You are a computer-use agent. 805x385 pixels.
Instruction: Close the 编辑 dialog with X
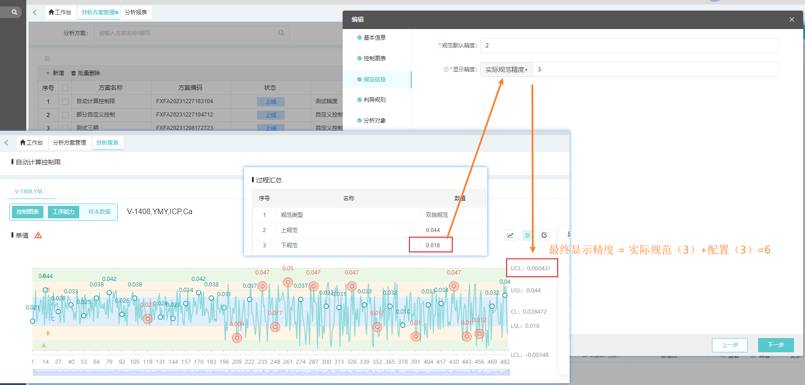point(792,19)
